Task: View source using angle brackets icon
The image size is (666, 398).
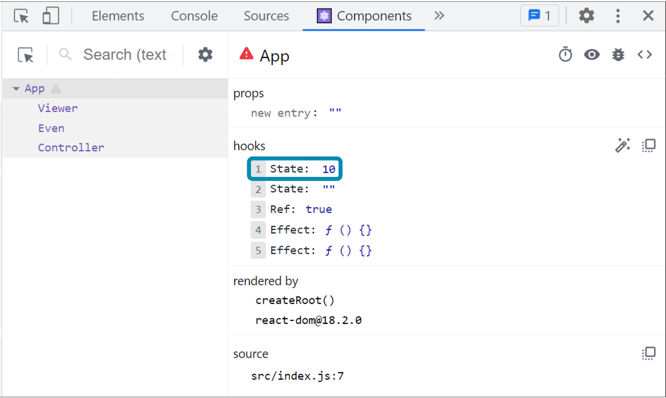Action: [x=645, y=55]
